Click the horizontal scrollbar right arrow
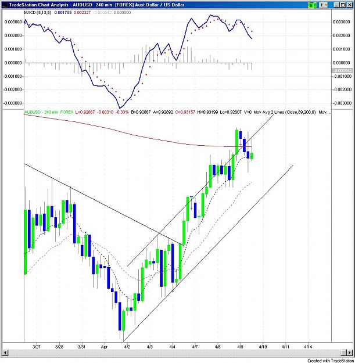The width and height of the screenshot is (355, 363). [x=349, y=353]
